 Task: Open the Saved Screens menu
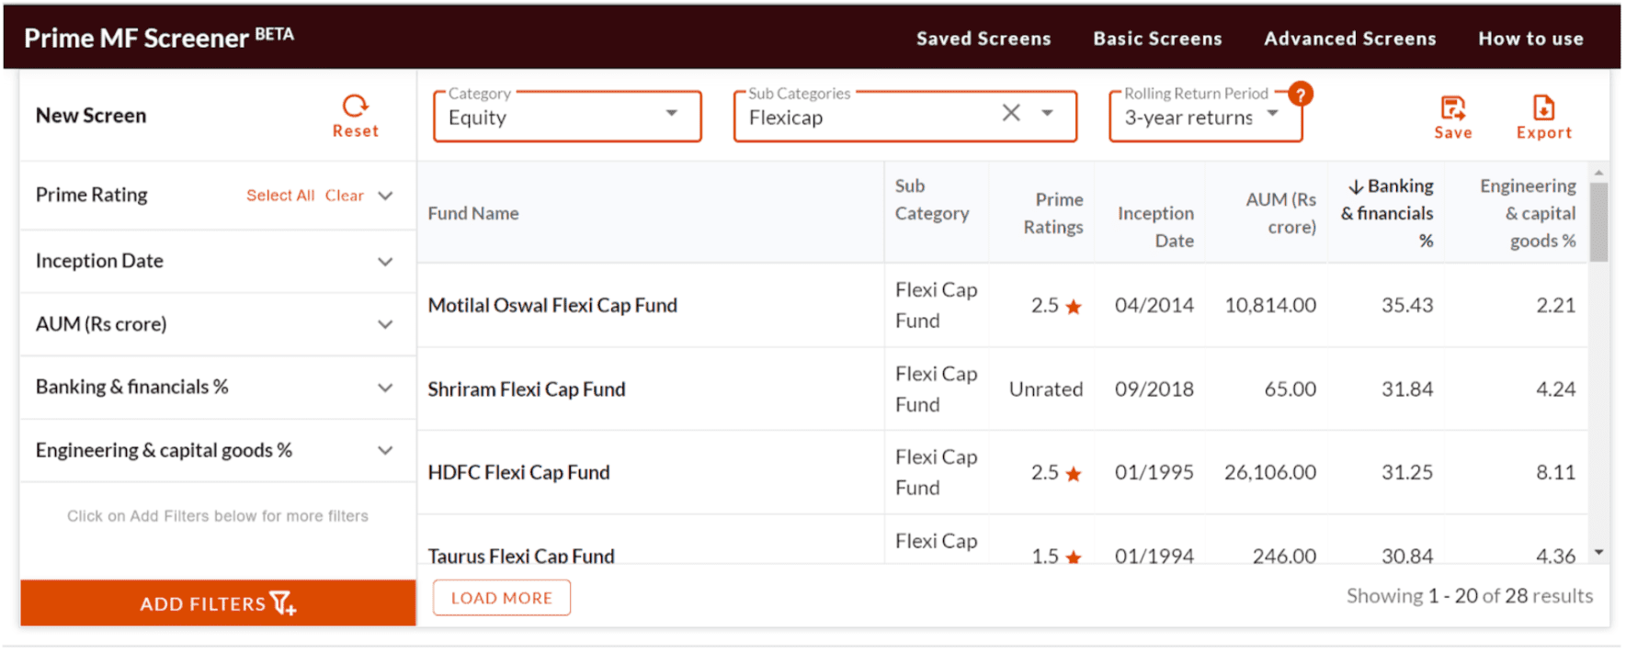(984, 39)
